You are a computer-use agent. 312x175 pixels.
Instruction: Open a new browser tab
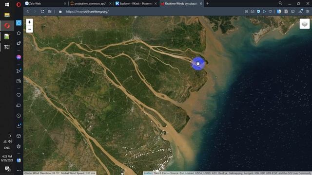(208, 3)
